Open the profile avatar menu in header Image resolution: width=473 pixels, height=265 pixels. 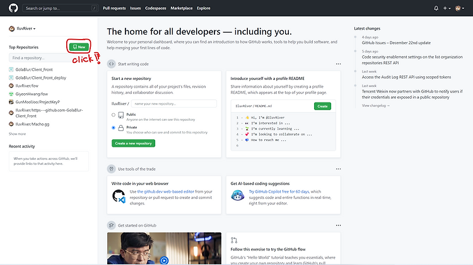[x=460, y=8]
